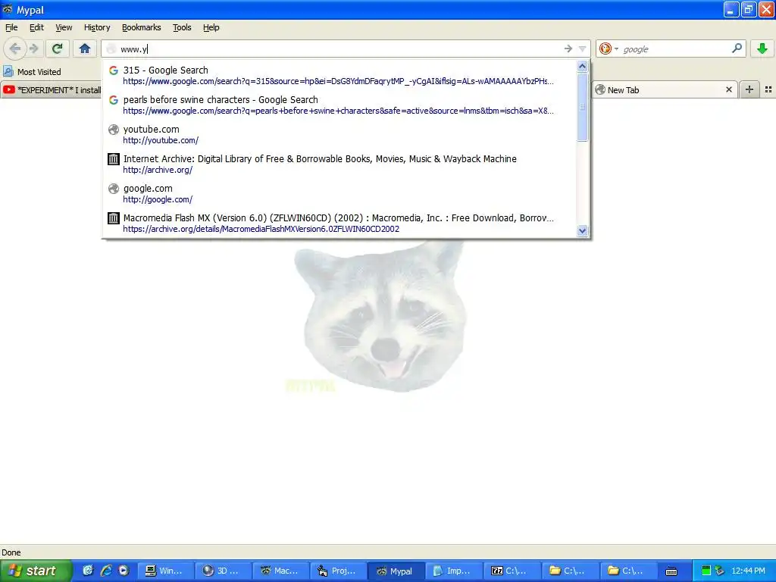Click the suggestion list scroll down arrow
Viewport: 776px width, 582px height.
click(583, 230)
